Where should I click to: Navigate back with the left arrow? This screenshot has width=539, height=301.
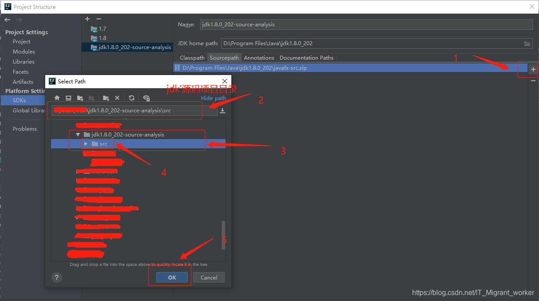coord(7,20)
